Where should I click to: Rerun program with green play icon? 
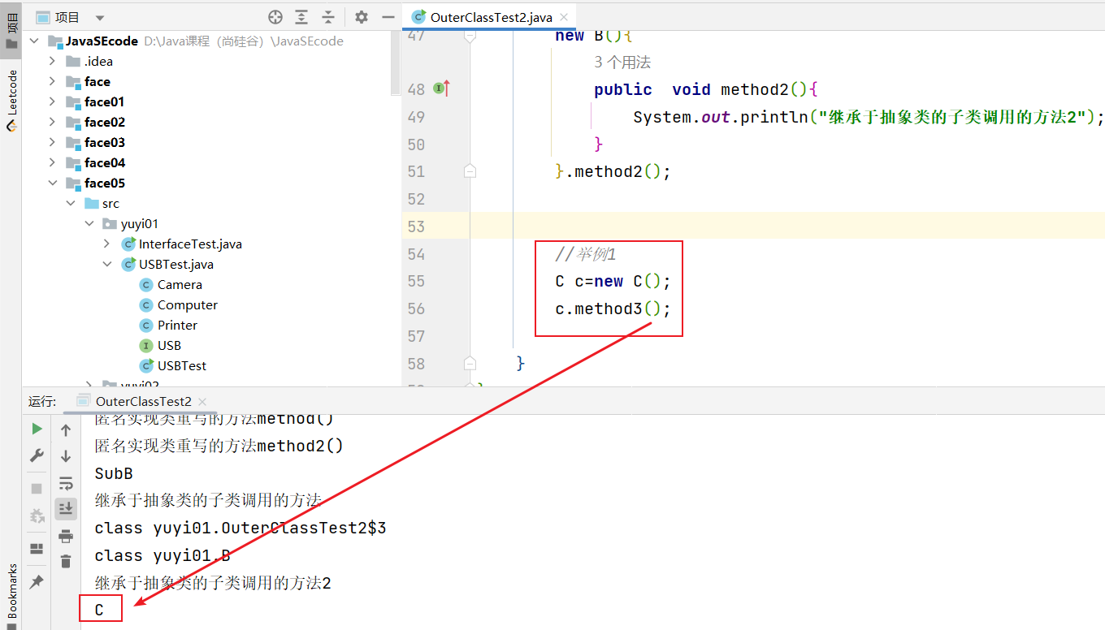point(37,429)
